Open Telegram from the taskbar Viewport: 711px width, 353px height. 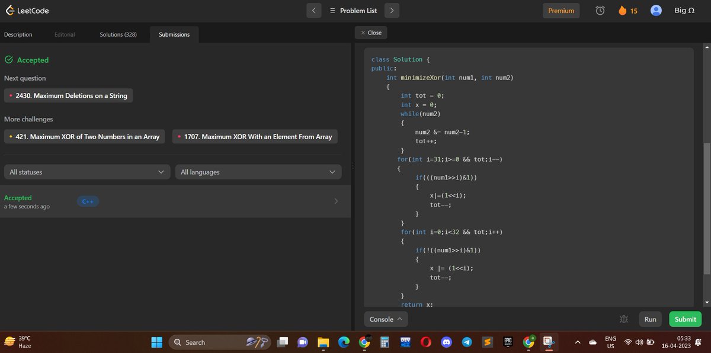click(467, 342)
